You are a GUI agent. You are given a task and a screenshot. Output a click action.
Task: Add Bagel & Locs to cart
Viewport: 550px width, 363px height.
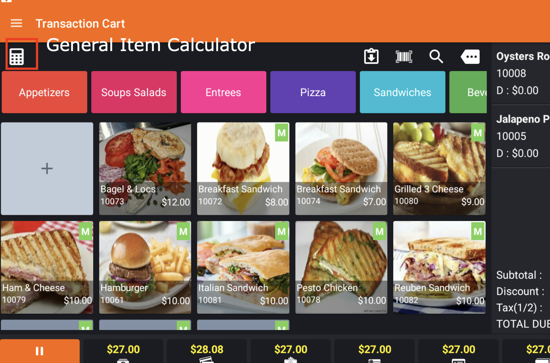tap(145, 168)
